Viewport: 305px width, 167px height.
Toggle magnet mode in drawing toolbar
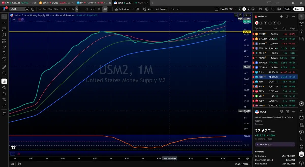coord(4,81)
